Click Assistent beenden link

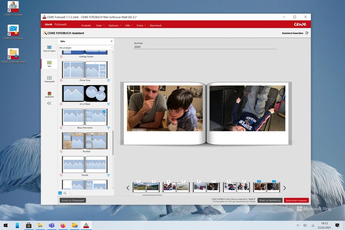292,33
